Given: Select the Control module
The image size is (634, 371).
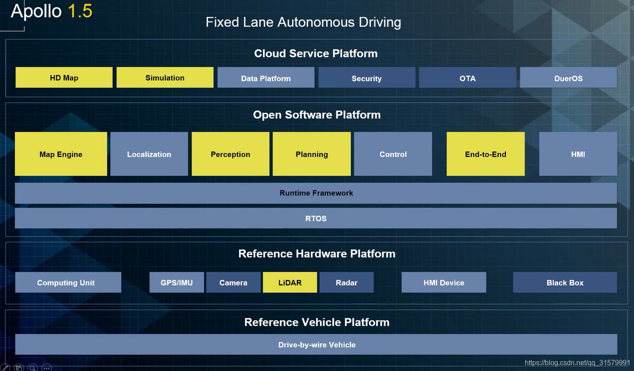Looking at the screenshot, I should (x=393, y=154).
